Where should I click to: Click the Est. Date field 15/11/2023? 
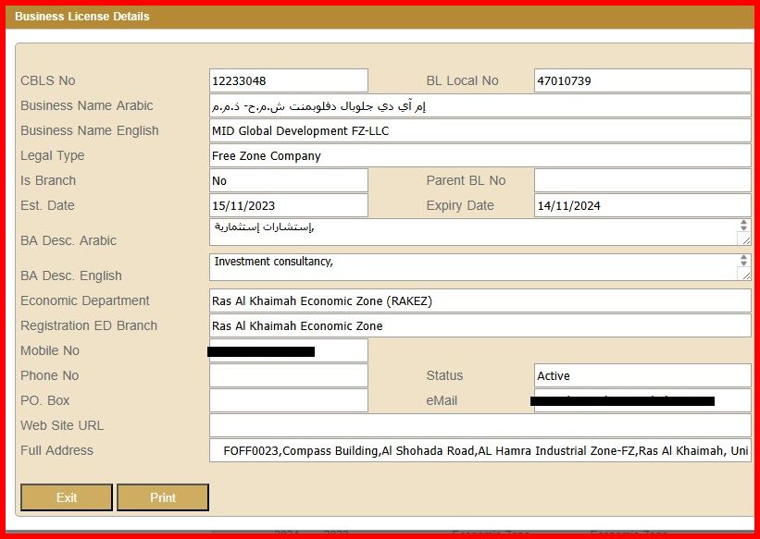pyautogui.click(x=289, y=205)
